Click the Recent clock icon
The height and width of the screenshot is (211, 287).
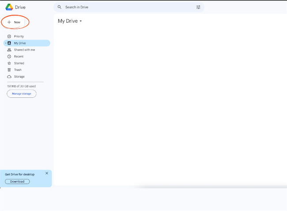(x=9, y=57)
